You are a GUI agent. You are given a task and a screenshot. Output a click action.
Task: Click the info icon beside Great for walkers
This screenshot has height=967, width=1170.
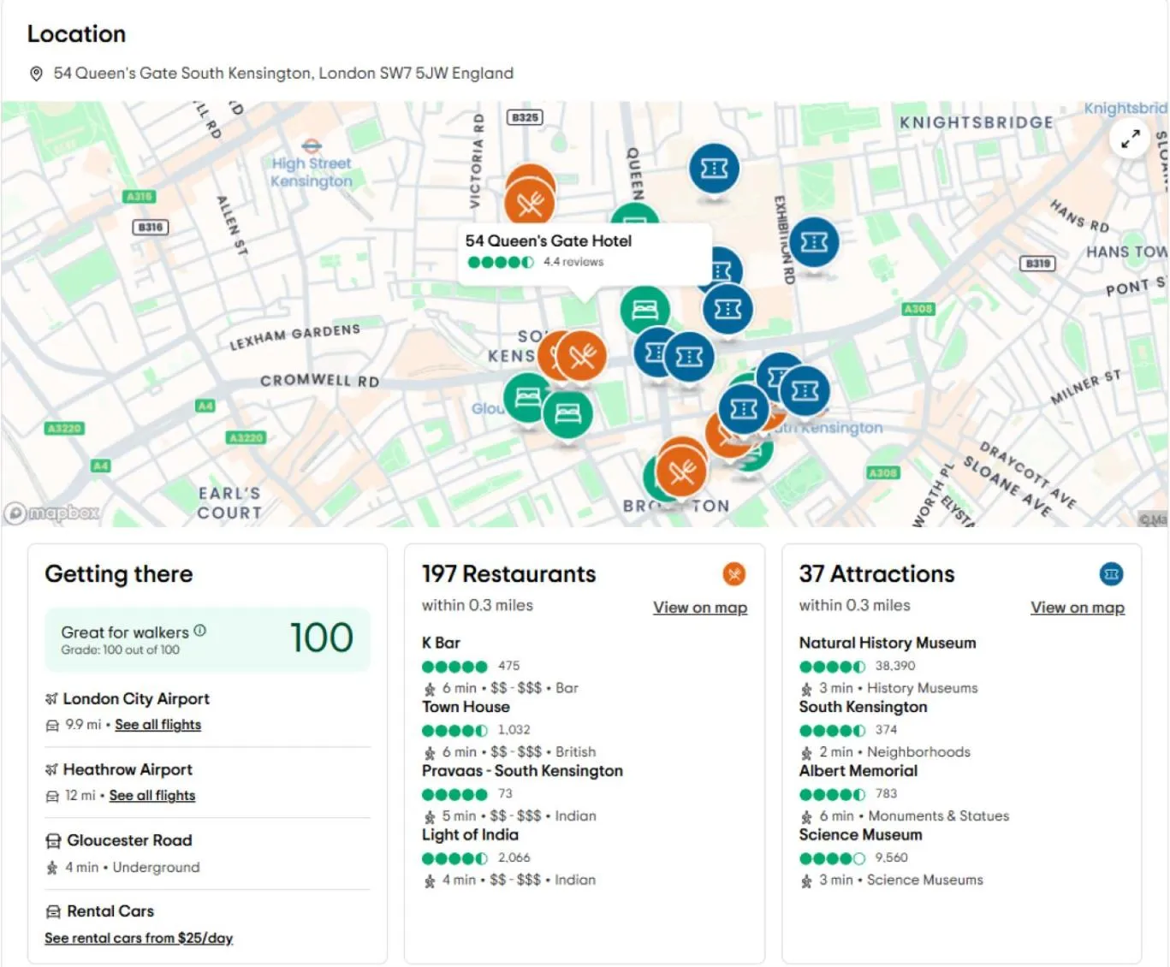[x=199, y=631]
